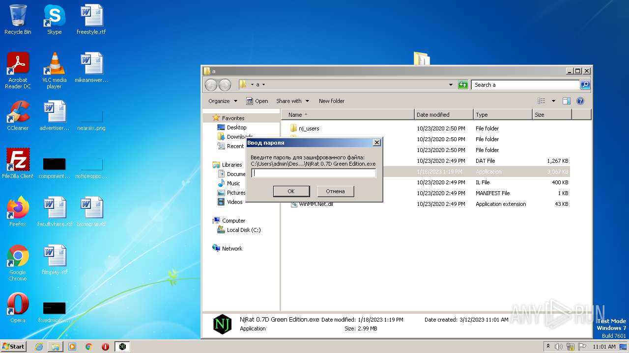Sort files by Name column header
The image size is (629, 353).
pyautogui.click(x=348, y=115)
